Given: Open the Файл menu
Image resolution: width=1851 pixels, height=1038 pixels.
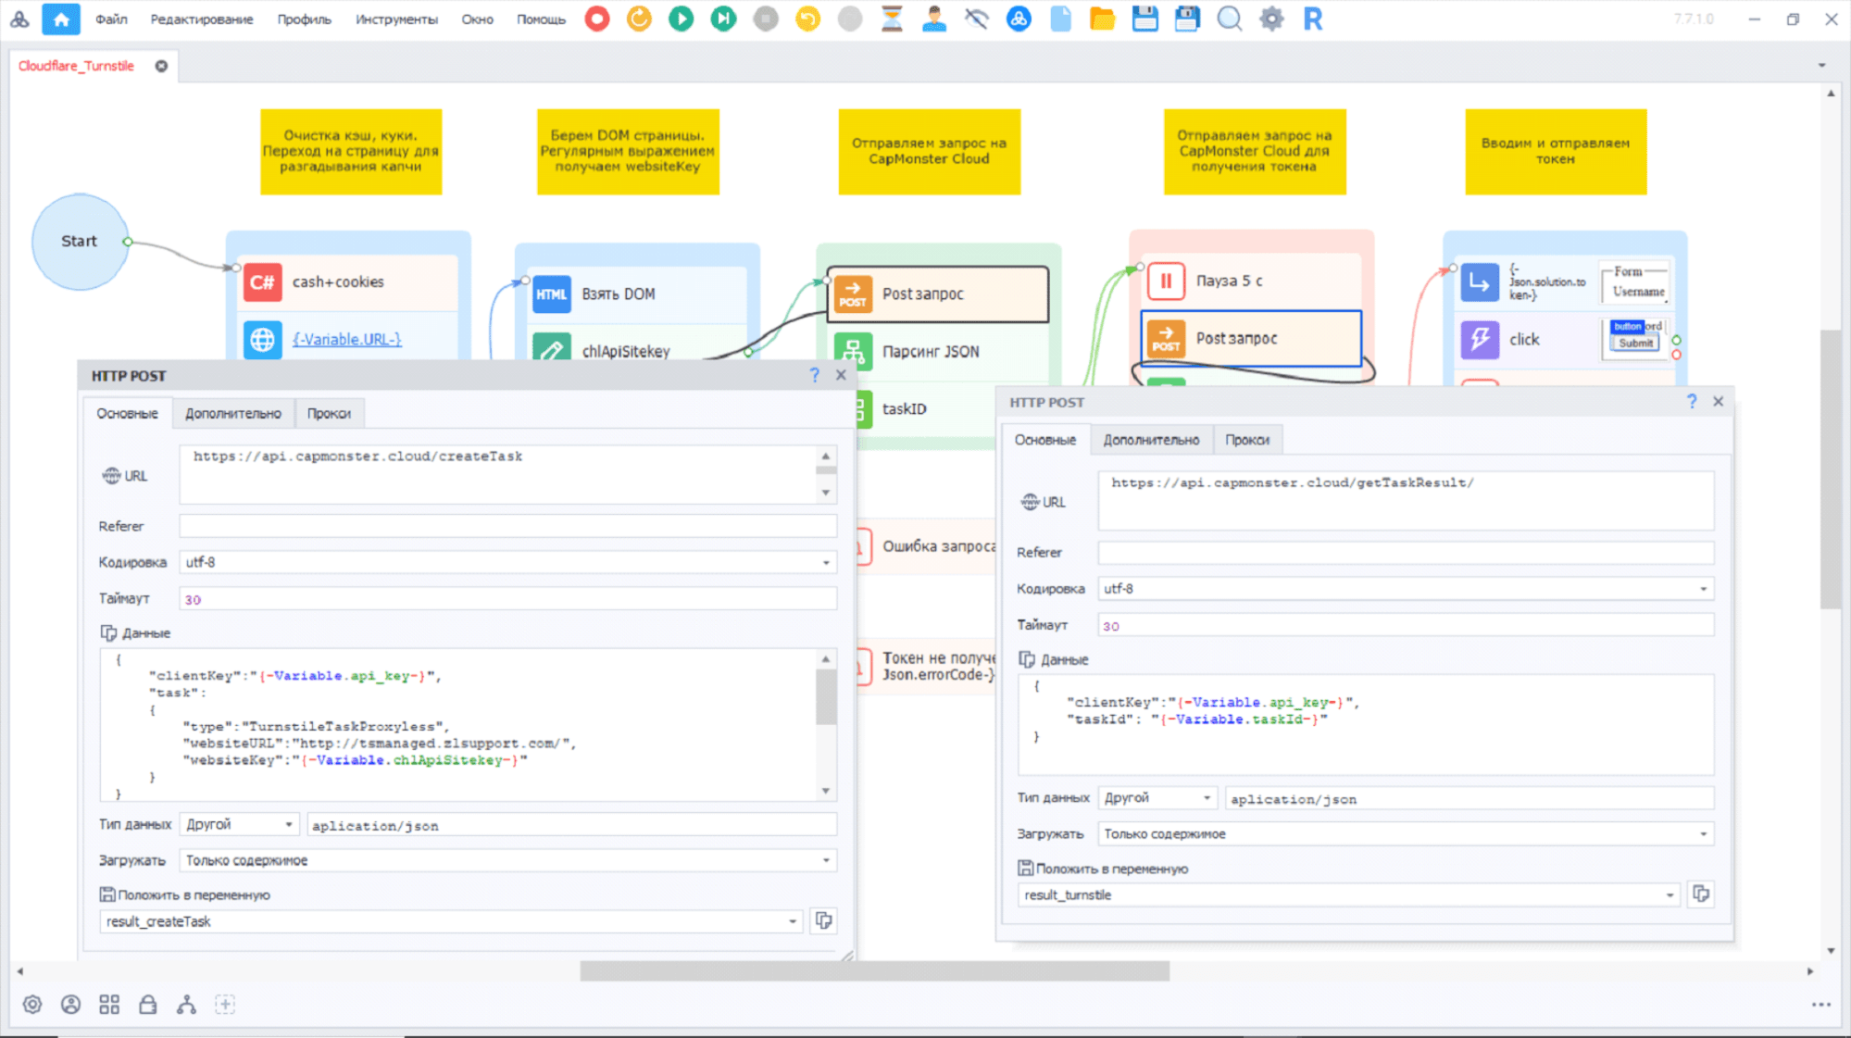Looking at the screenshot, I should click(x=111, y=19).
